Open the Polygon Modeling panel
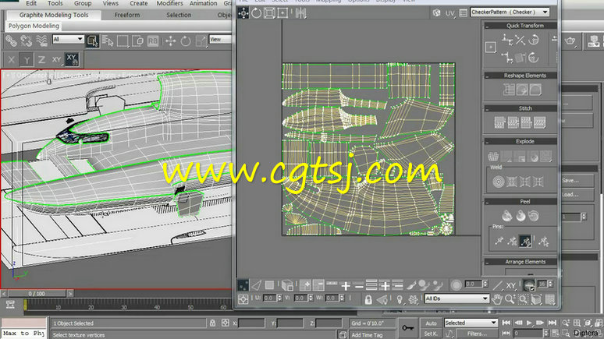Viewport: 604px width, 339px height. coord(34,26)
